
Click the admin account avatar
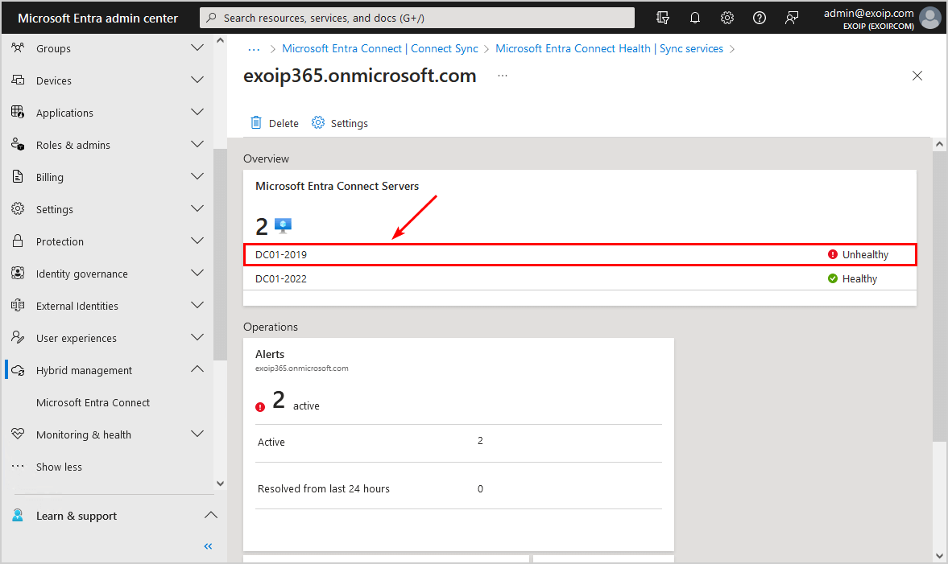click(929, 18)
